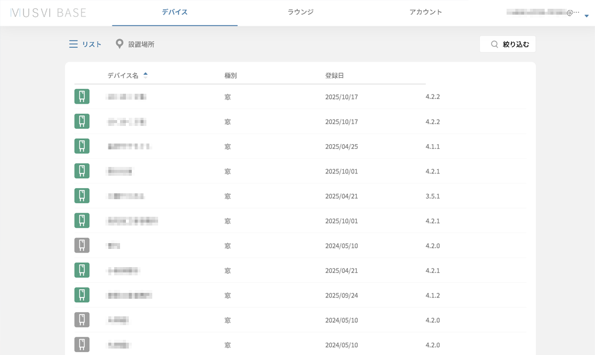
Task: Open the account email dropdown arrow
Action: tap(587, 16)
